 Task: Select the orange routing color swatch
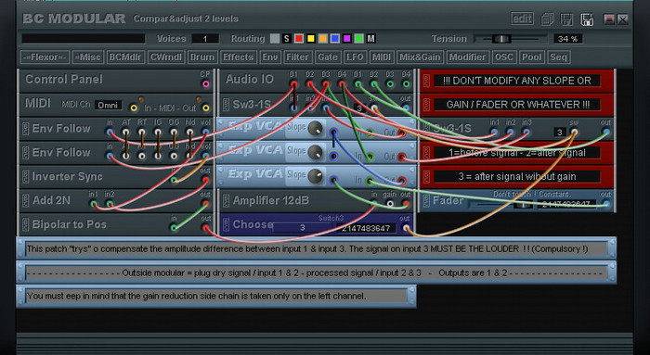(322, 39)
